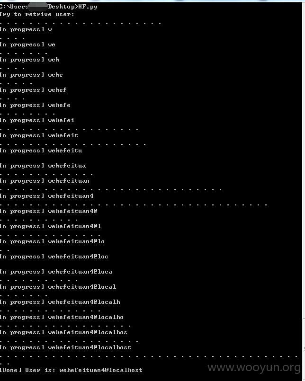Screen dimensions: 305x381
Task: Click the '[In progress] weh' output line
Action: [30, 60]
